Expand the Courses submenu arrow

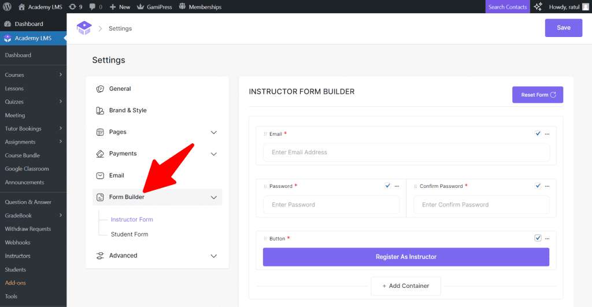click(x=61, y=75)
